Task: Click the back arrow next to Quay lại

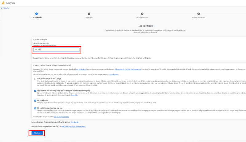Action: [2, 8]
